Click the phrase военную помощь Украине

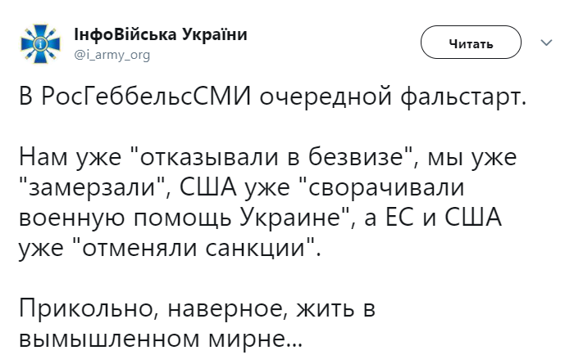click(180, 218)
